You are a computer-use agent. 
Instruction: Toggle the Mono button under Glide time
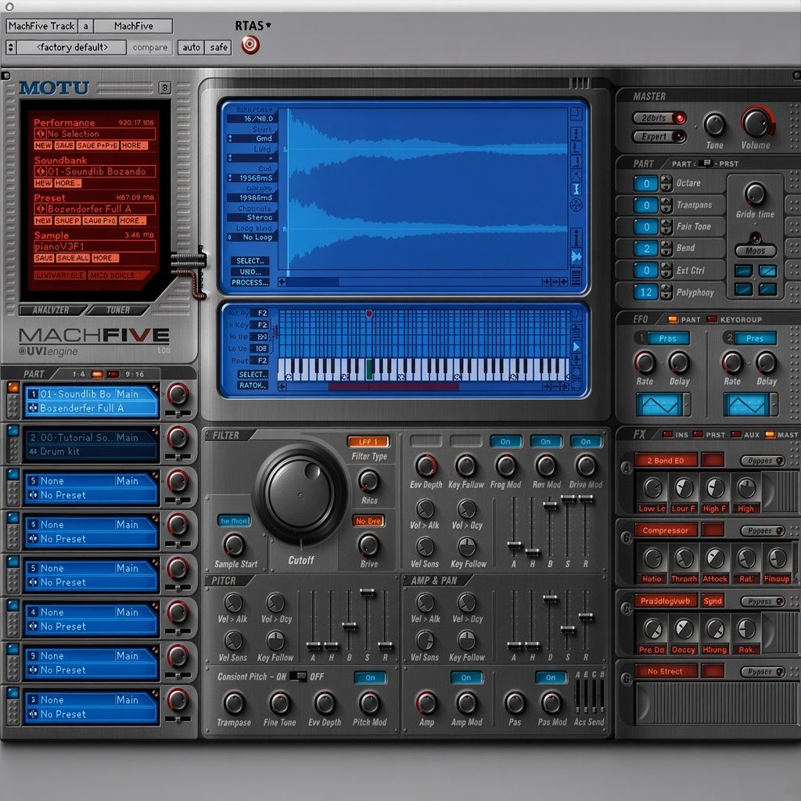click(756, 251)
